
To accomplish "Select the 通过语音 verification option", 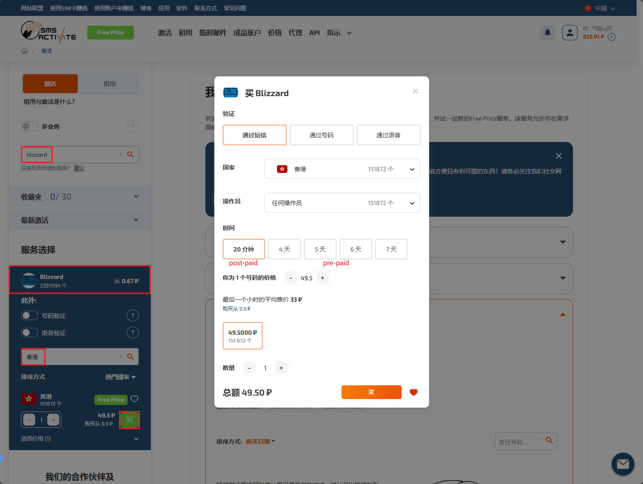I will click(x=388, y=135).
